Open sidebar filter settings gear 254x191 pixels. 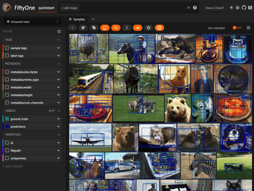(59, 31)
